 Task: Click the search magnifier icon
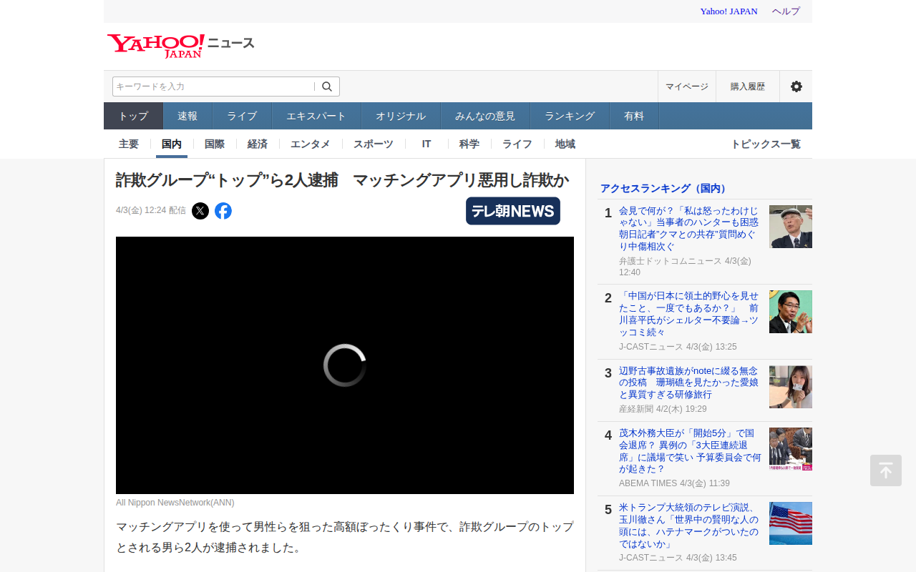pyautogui.click(x=327, y=87)
